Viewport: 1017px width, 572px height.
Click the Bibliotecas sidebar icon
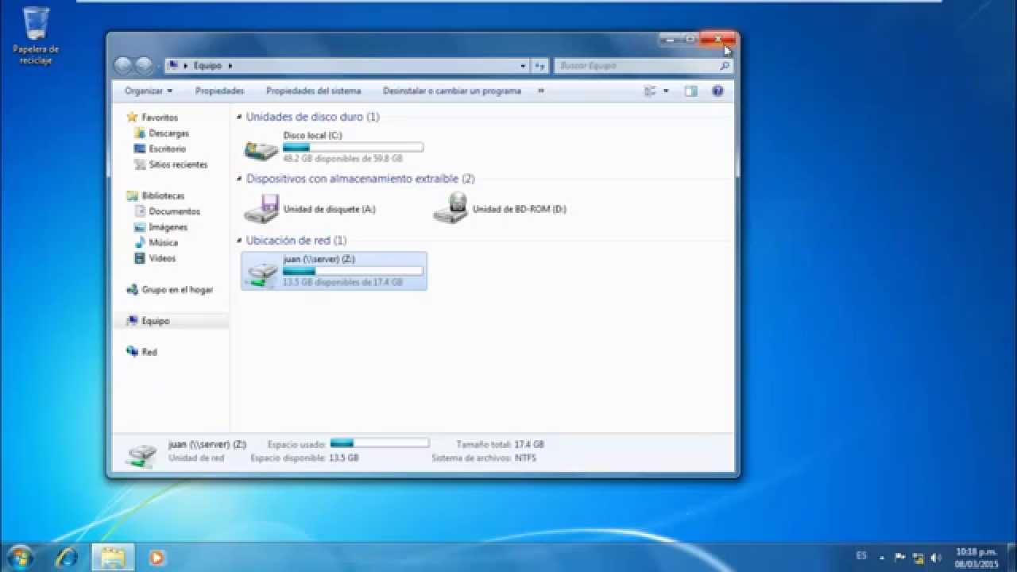(x=132, y=195)
